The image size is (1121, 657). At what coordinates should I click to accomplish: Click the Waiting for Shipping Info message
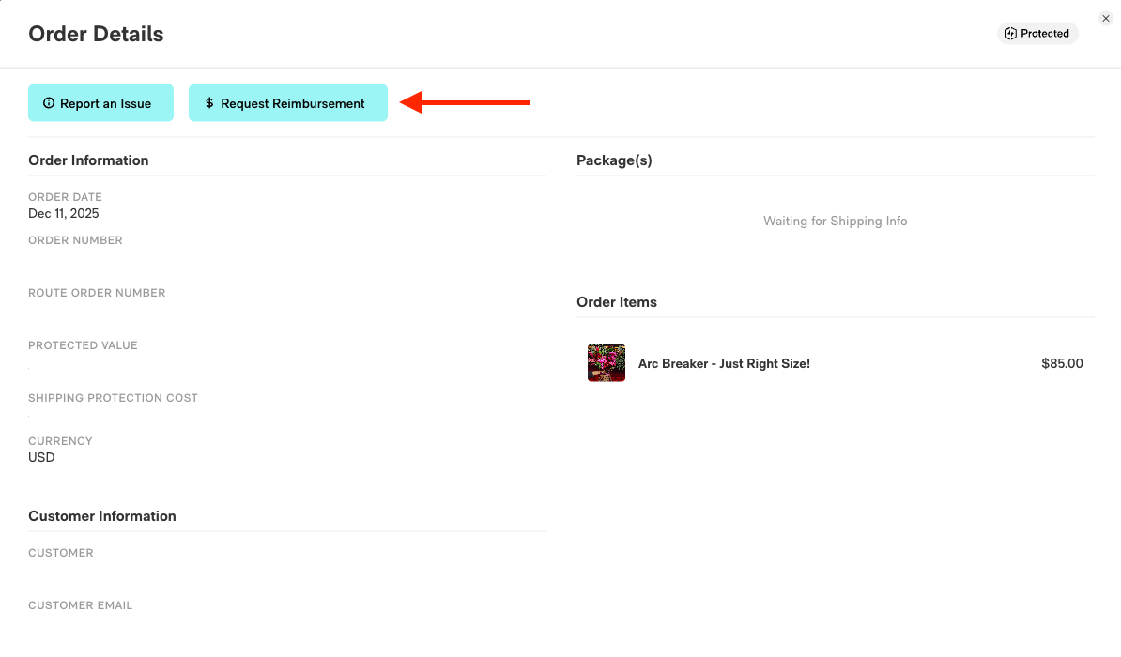coord(835,222)
